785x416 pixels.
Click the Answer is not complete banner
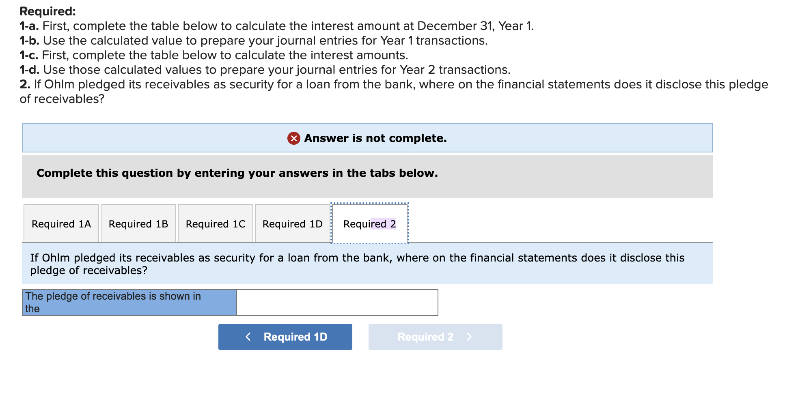(367, 138)
